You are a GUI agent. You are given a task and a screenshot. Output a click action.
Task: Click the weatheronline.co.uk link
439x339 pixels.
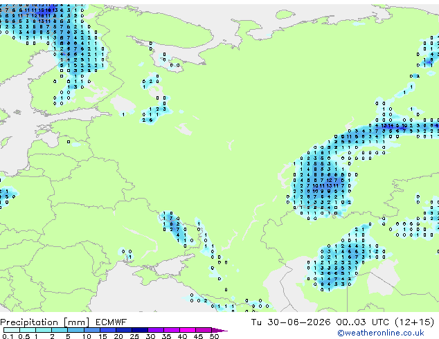pyautogui.click(x=381, y=333)
